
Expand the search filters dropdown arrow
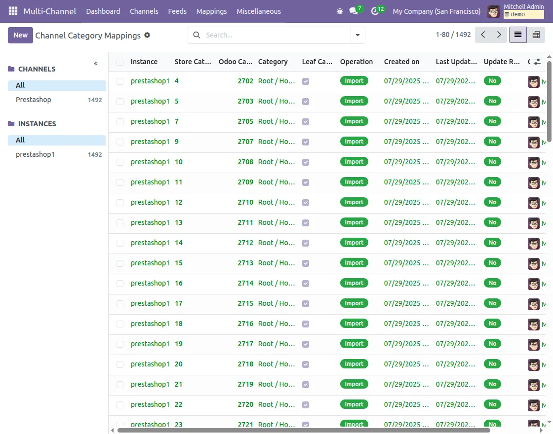pos(357,35)
